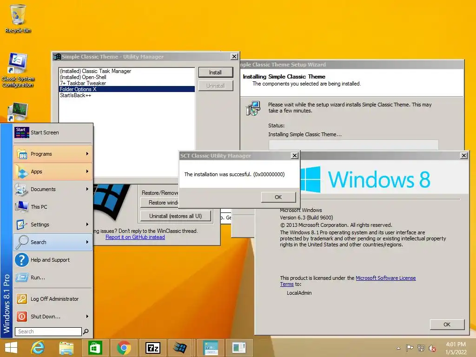476x357 pixels.
Task: Click the Utility Manager title bar icon
Action: (57, 57)
